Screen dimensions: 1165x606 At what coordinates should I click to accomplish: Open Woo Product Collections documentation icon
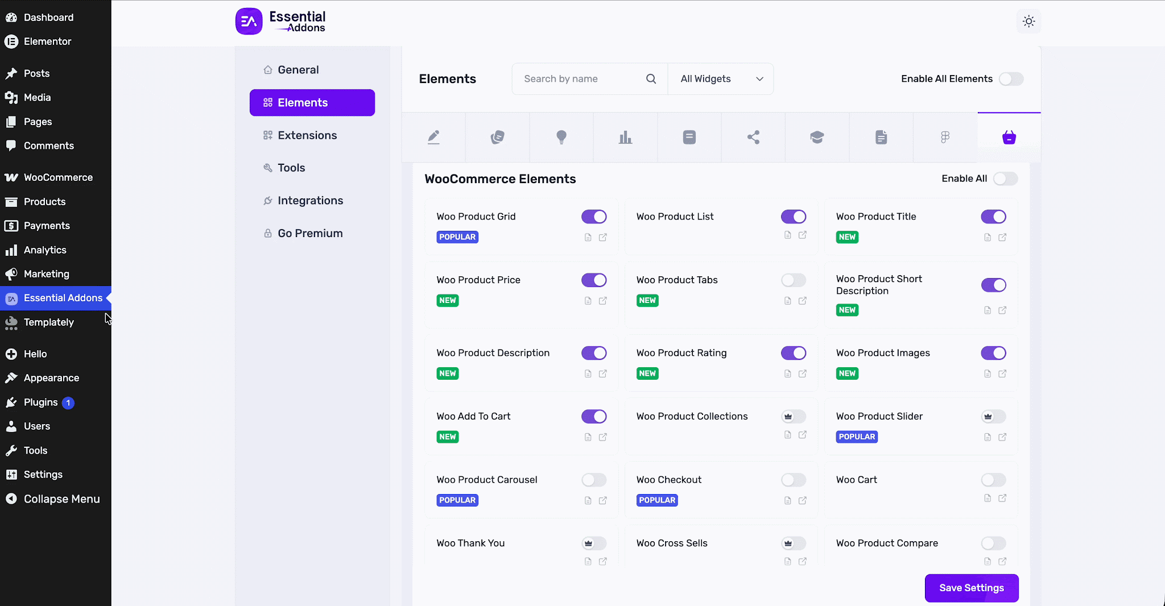point(788,435)
